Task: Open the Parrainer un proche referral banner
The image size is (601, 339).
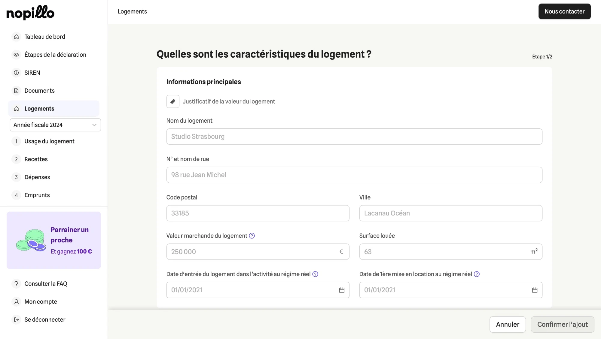Action: point(54,240)
